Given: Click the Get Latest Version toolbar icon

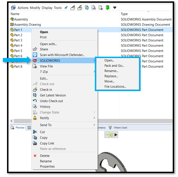Looking at the screenshot, I should click(87, 8).
